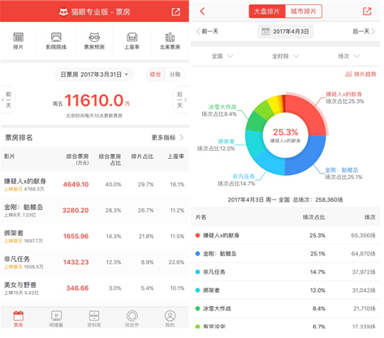Select the 资料库 bottom tab
The image size is (384, 338).
point(94,319)
